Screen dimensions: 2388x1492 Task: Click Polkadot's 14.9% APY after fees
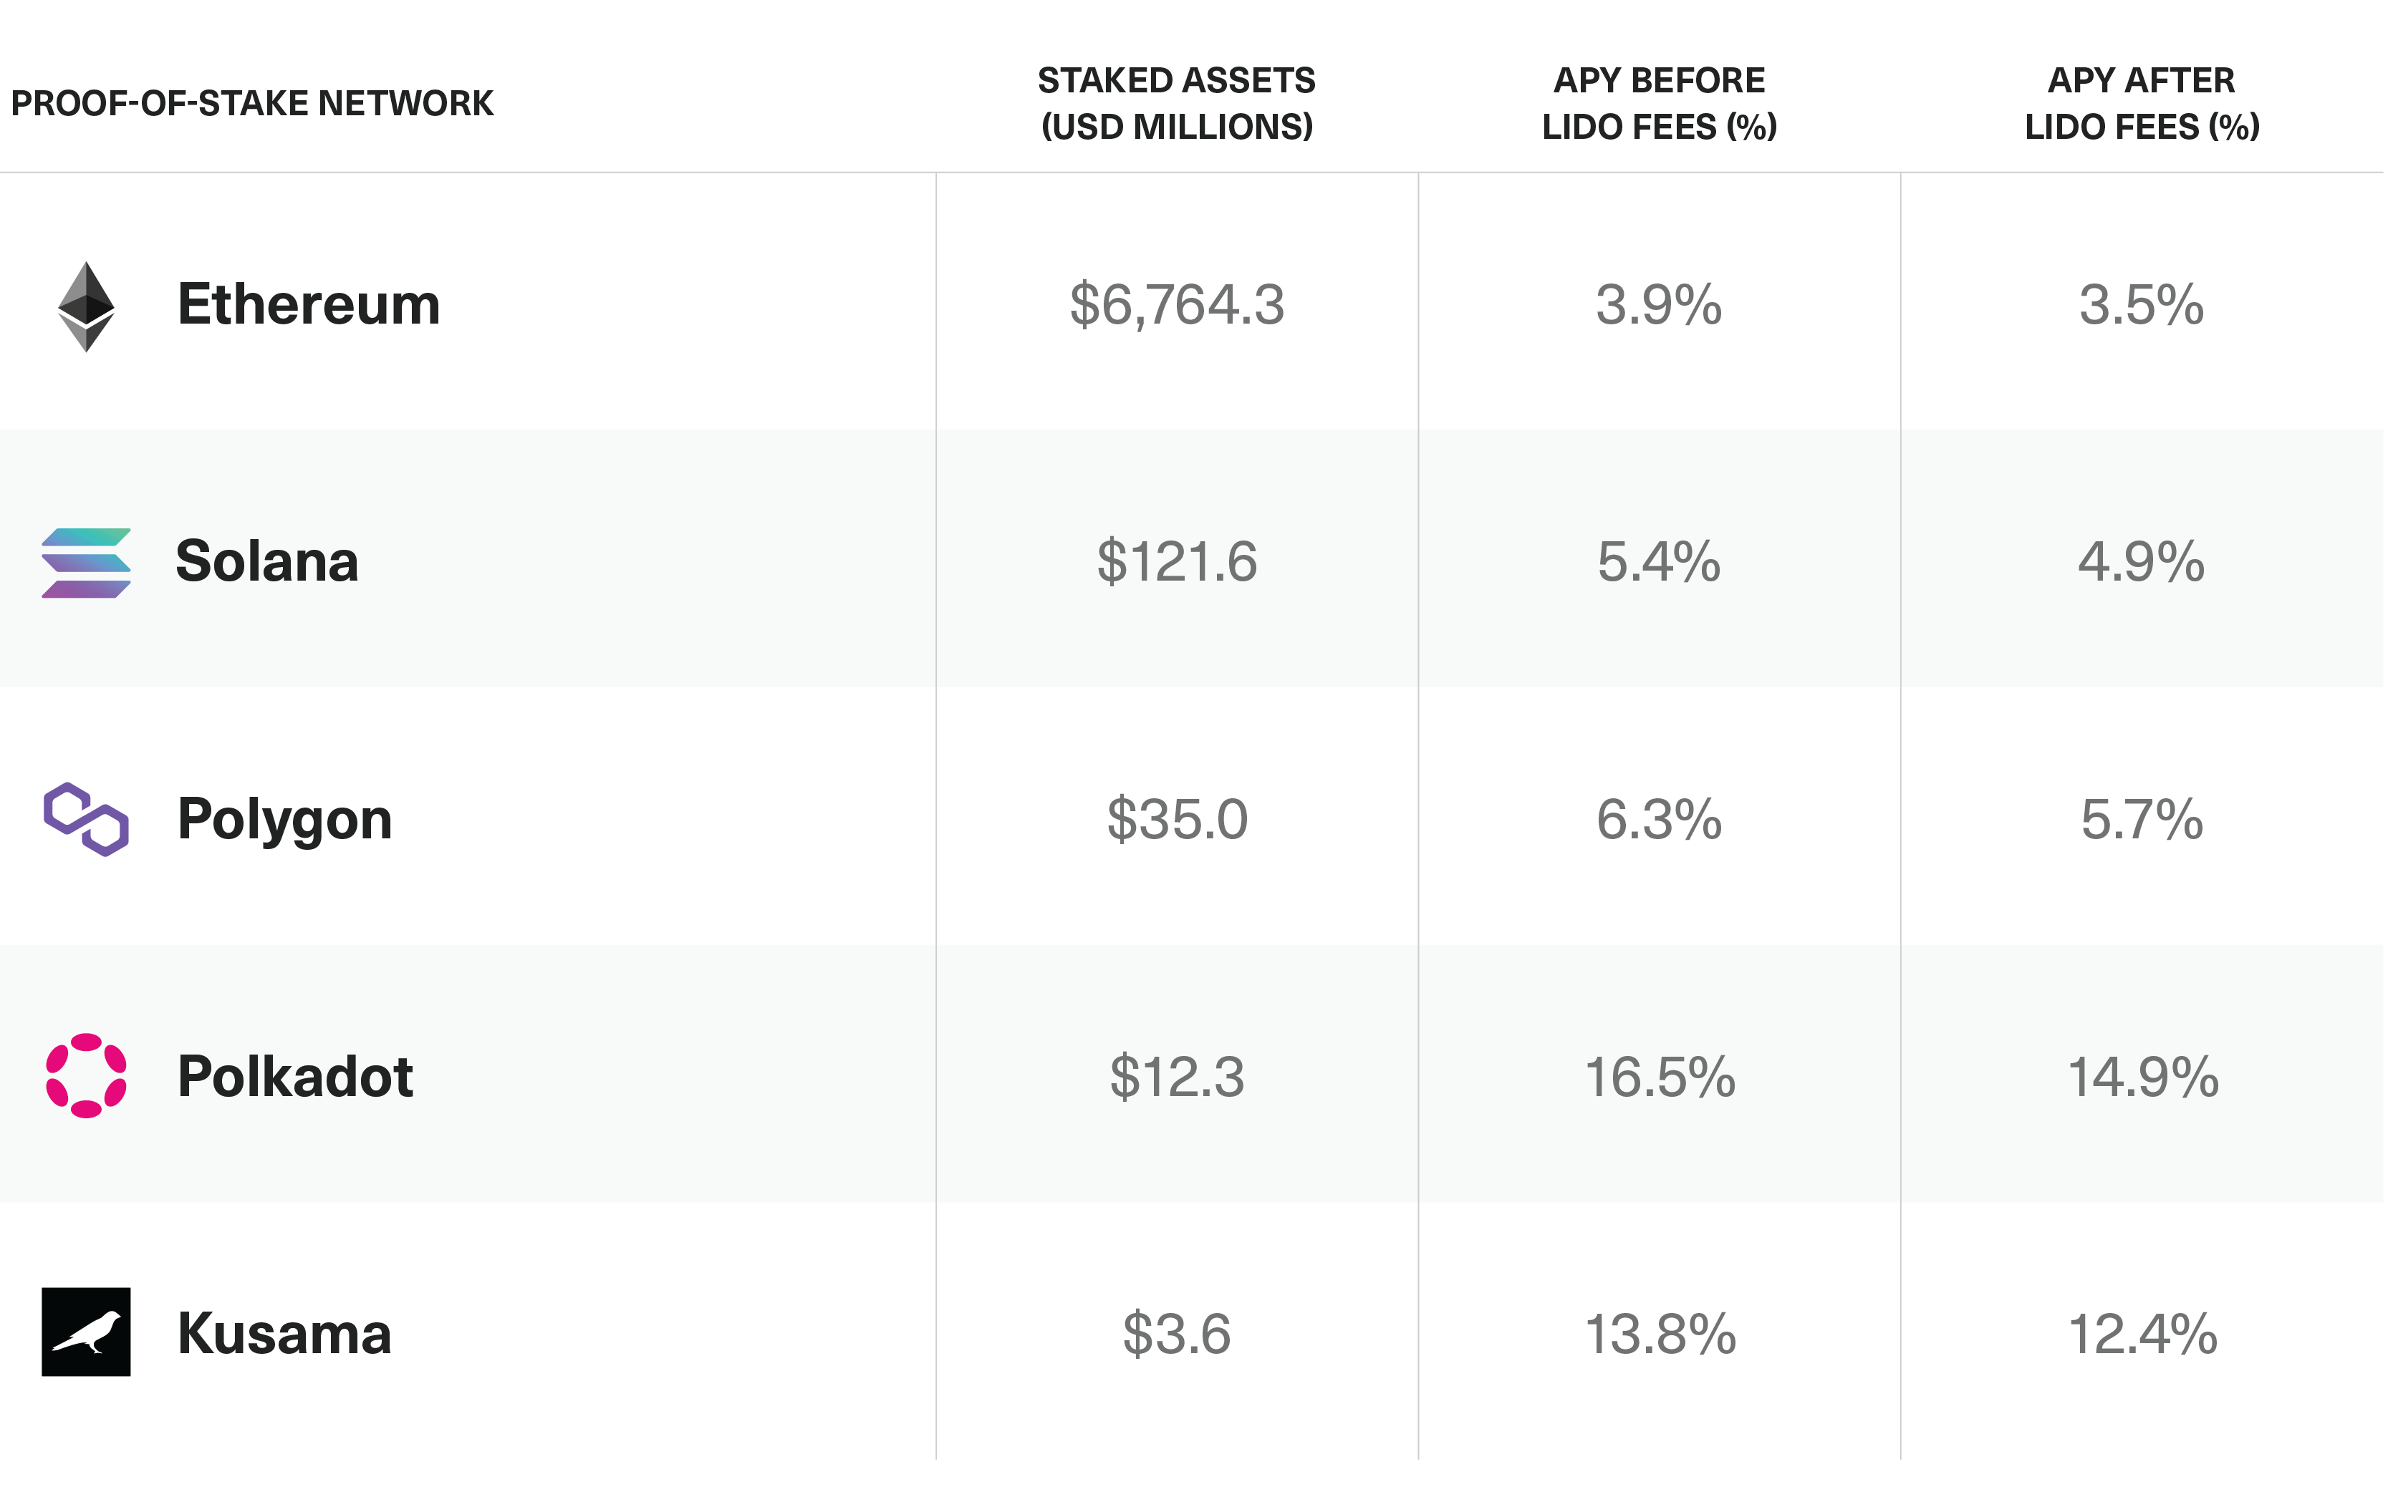[2142, 1077]
